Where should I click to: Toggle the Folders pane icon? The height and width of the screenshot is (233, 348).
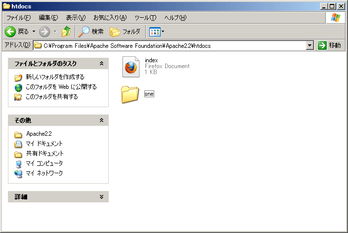(x=115, y=32)
